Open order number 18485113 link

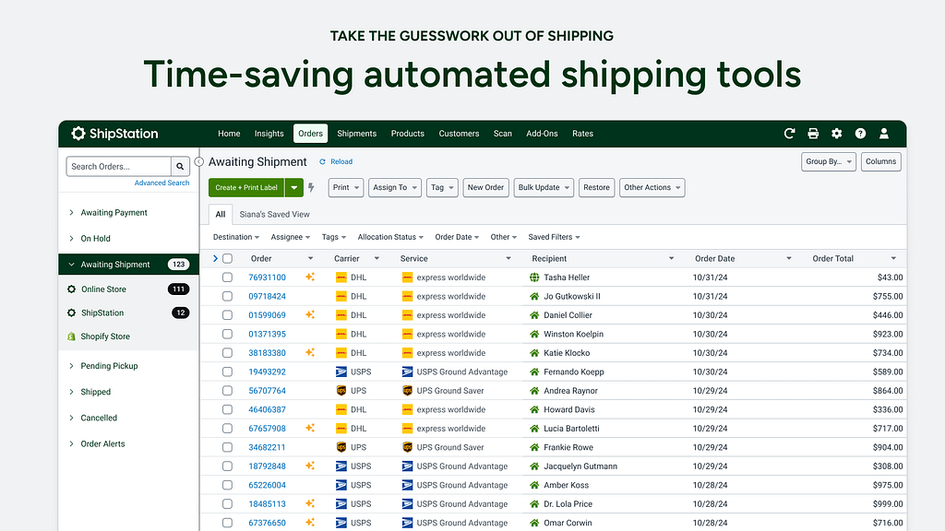pyautogui.click(x=267, y=504)
